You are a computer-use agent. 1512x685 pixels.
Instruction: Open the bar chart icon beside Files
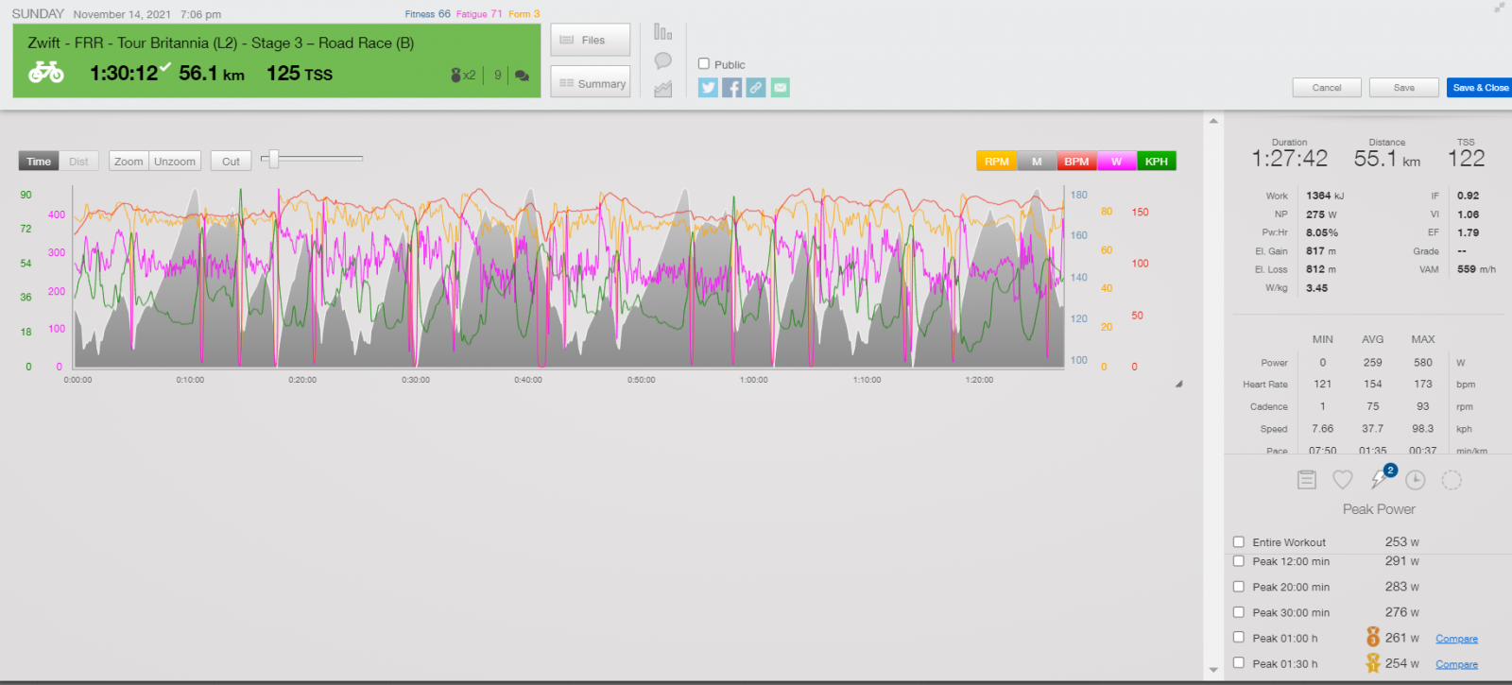tap(663, 32)
